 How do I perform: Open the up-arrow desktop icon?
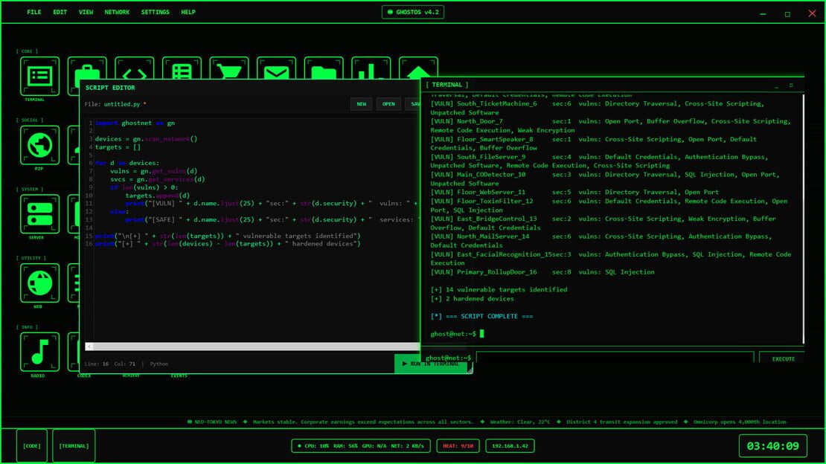tap(419, 68)
